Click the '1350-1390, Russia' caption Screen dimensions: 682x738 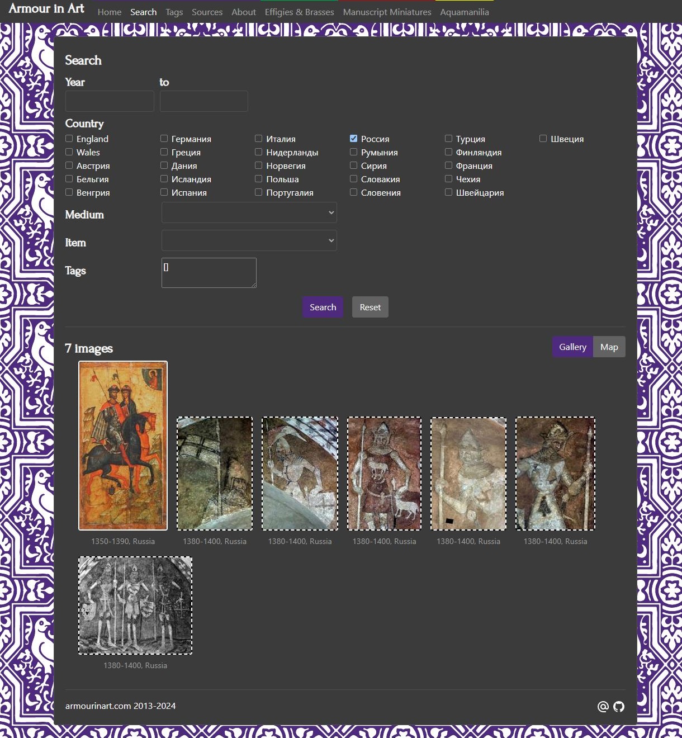(x=123, y=541)
